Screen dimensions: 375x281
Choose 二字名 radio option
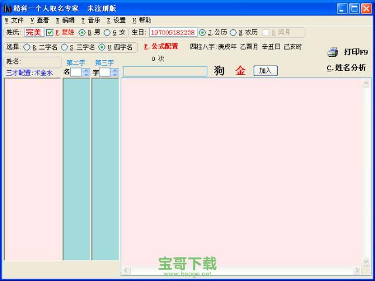coord(27,47)
